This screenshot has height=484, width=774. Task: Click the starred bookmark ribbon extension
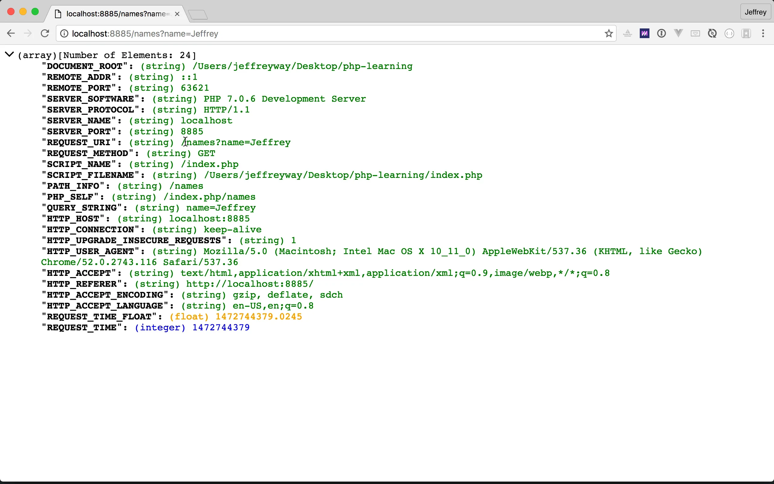click(x=746, y=33)
